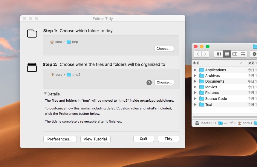This screenshot has height=167, width=257.
Task: Click the Finder horizontal scrollbar
Action: [x=224, y=117]
